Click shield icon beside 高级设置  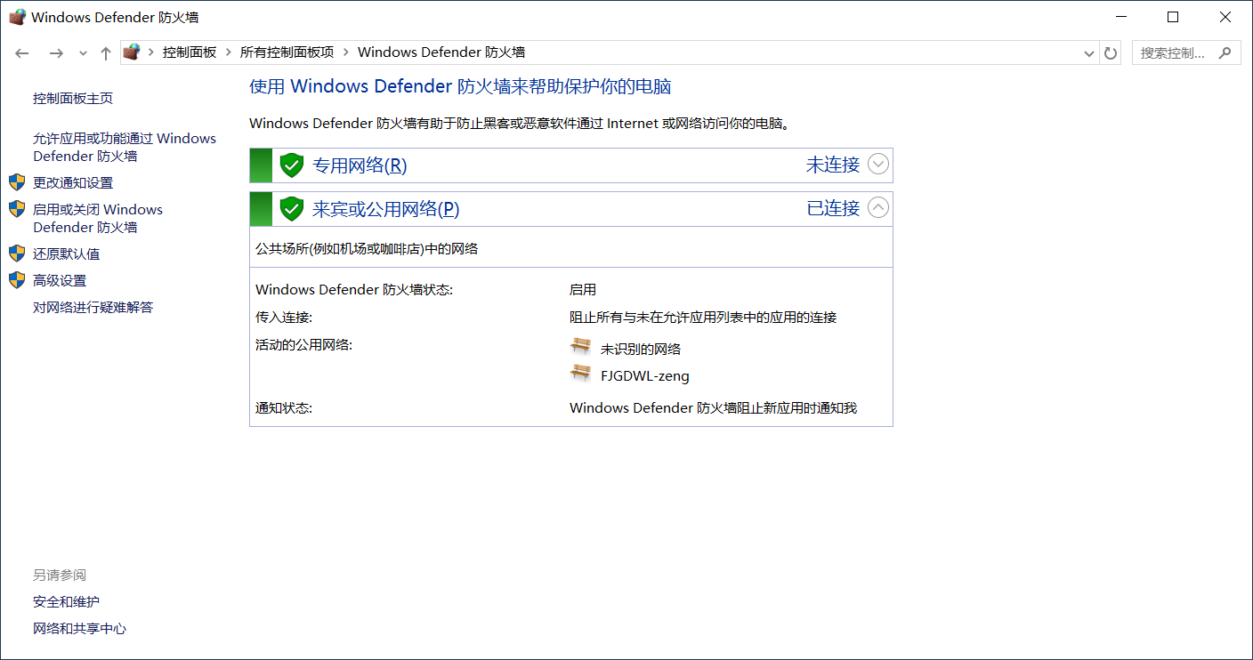tap(17, 280)
